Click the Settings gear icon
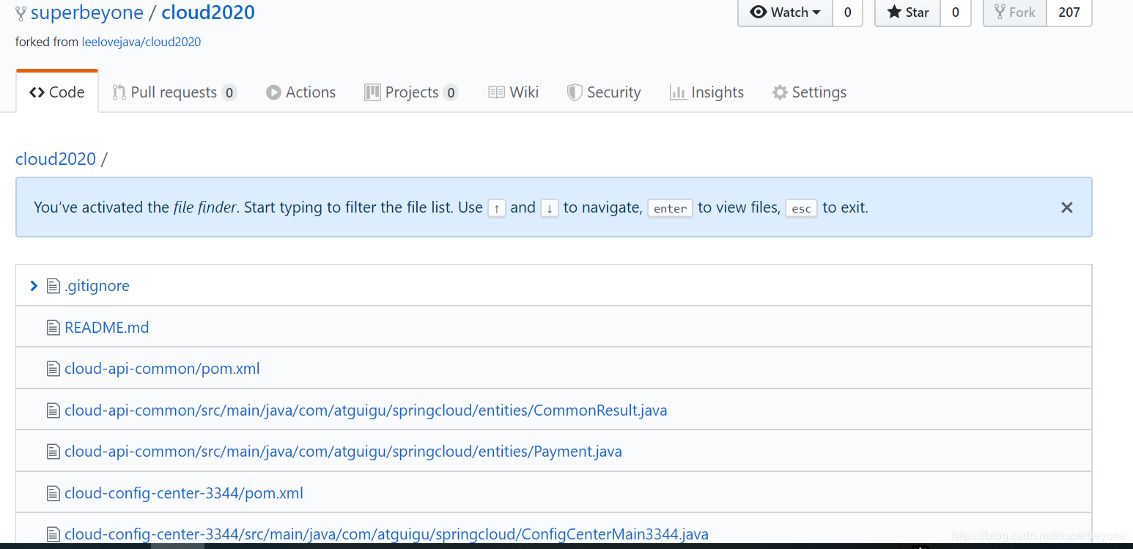The image size is (1133, 549). pos(780,92)
